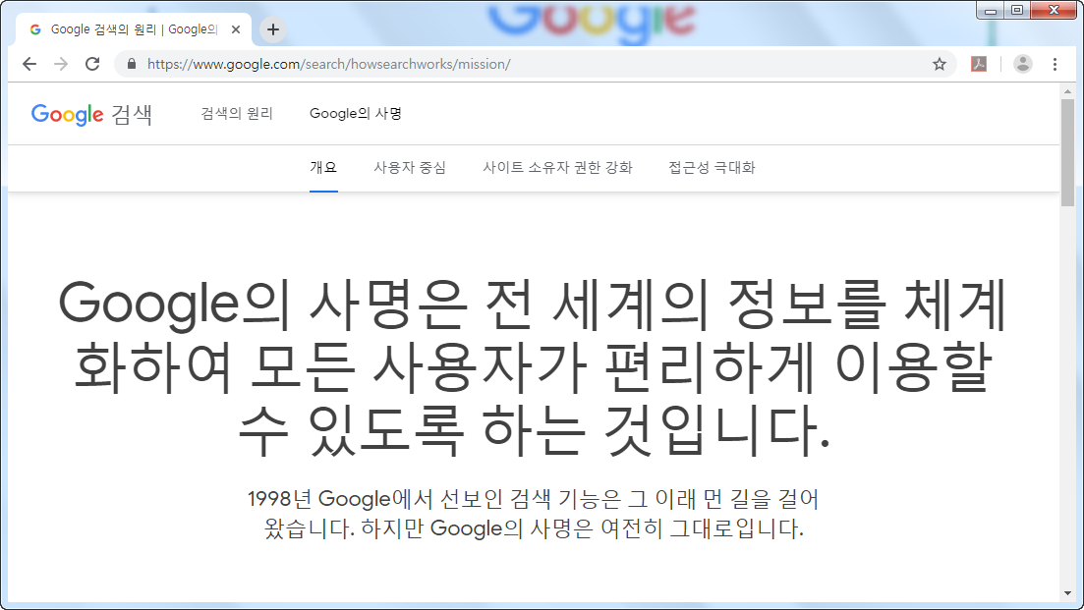Viewport: 1084px width, 610px height.
Task: Click the forward navigation arrow
Action: coord(61,64)
